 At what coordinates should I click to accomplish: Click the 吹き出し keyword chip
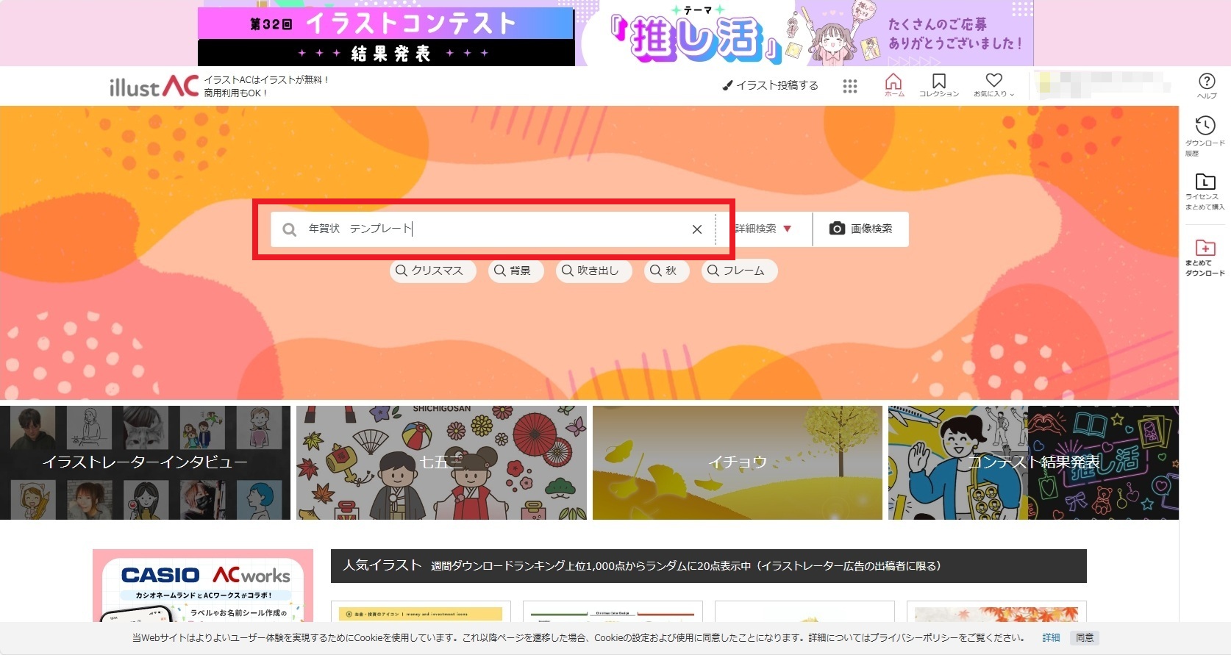(593, 271)
